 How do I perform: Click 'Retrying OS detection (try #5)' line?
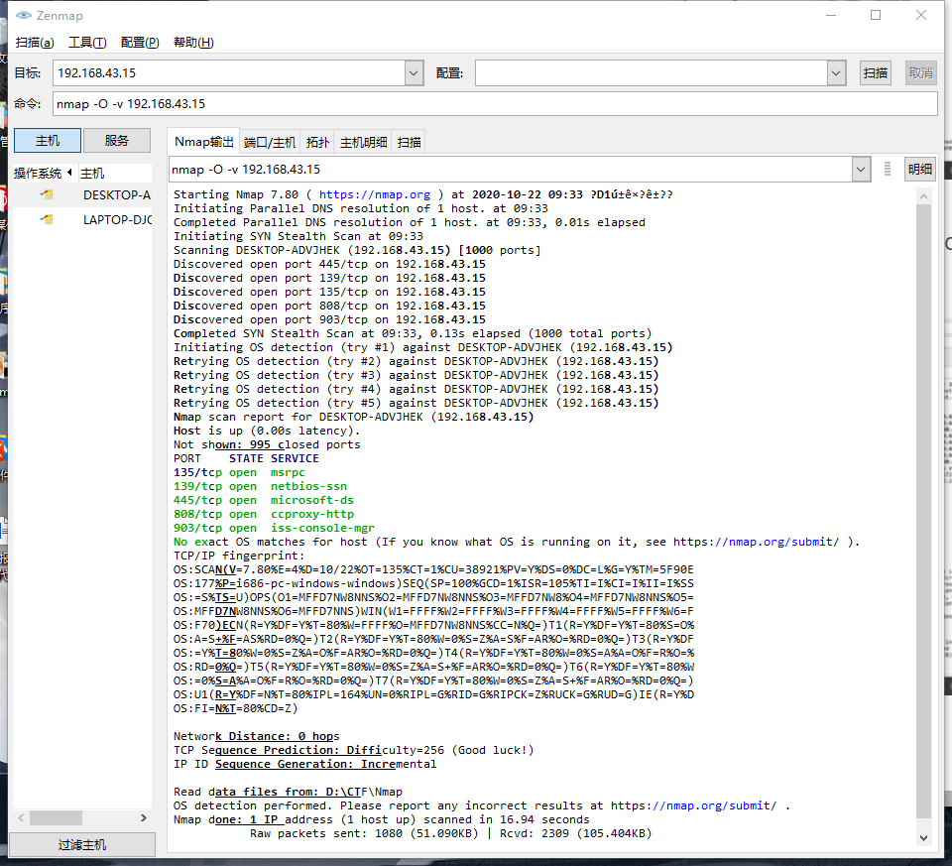[x=416, y=403]
